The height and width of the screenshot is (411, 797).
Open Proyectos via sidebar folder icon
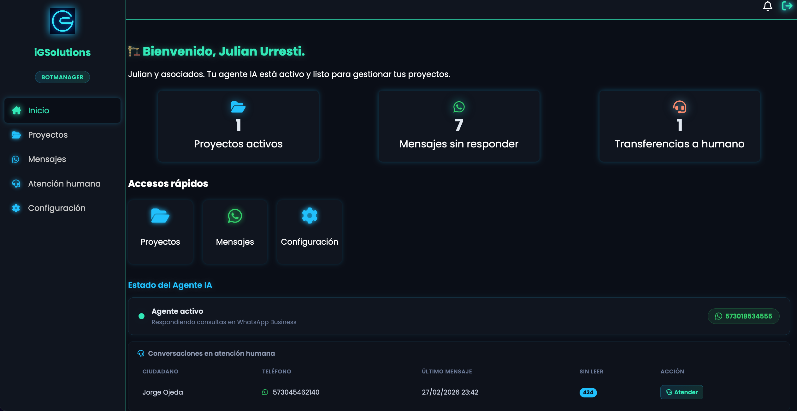[16, 135]
